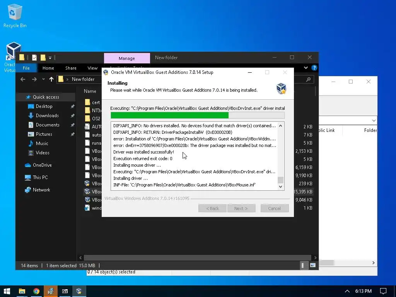Open dropdown arrow in background white window

(x=374, y=121)
